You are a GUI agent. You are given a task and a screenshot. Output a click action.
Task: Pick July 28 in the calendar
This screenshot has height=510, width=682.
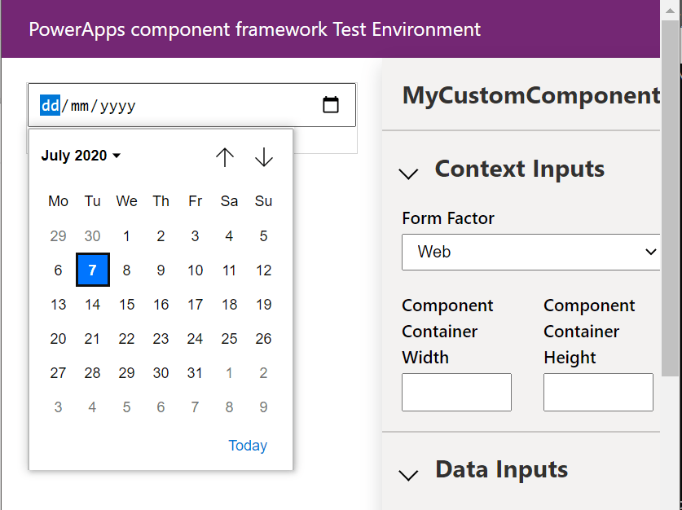92,372
